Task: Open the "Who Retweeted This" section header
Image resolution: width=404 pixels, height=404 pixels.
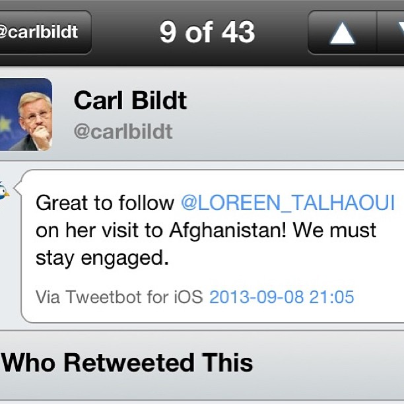Action: (x=127, y=362)
